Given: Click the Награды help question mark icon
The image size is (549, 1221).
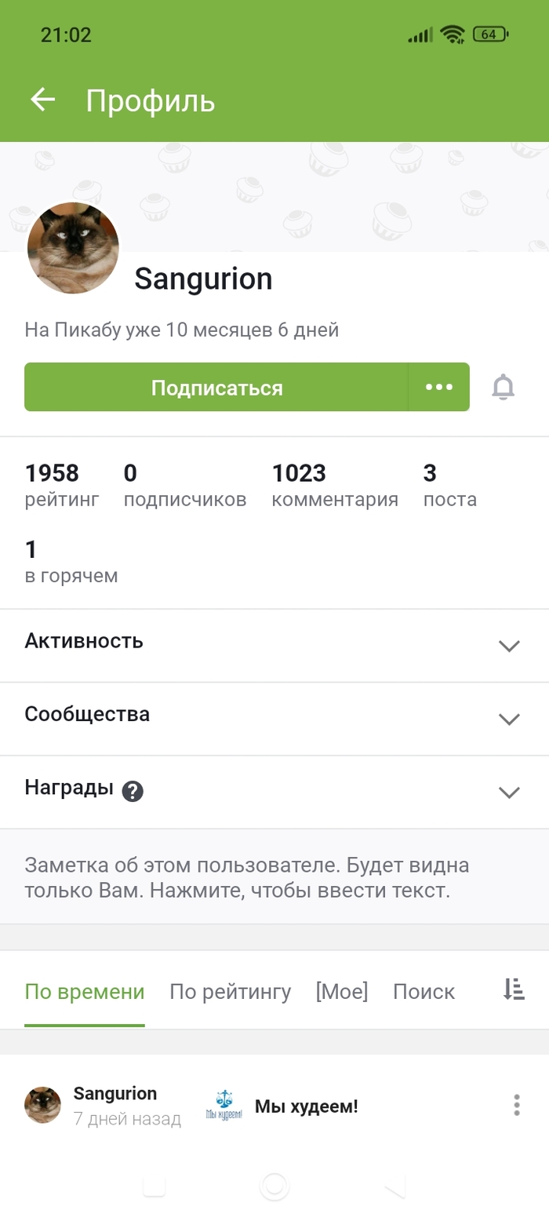Looking at the screenshot, I should point(133,792).
